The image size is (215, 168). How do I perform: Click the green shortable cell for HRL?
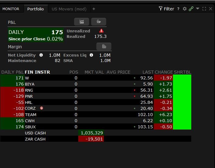point(182,102)
